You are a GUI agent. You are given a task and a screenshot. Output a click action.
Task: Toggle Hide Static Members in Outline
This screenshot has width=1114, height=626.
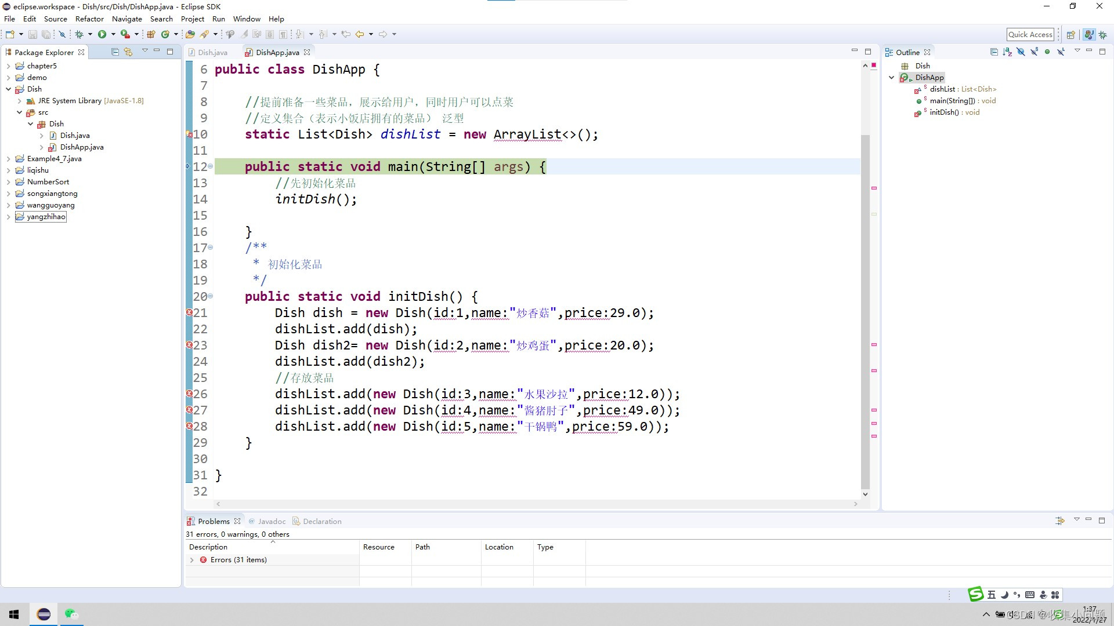point(1035,52)
